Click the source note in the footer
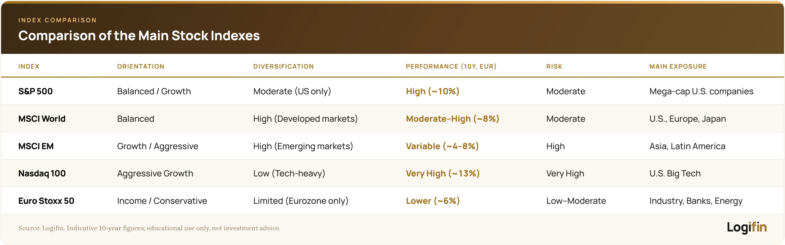 click(149, 228)
